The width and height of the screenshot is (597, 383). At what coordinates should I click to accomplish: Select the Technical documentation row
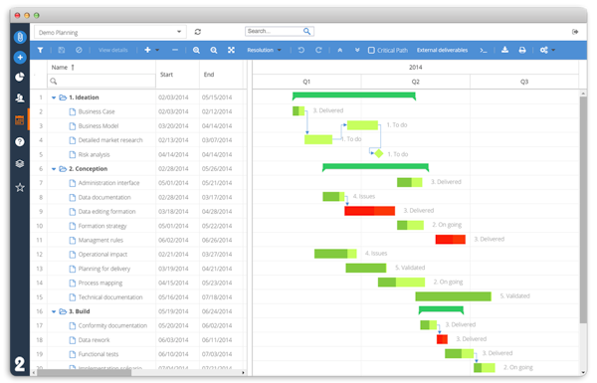click(x=139, y=297)
